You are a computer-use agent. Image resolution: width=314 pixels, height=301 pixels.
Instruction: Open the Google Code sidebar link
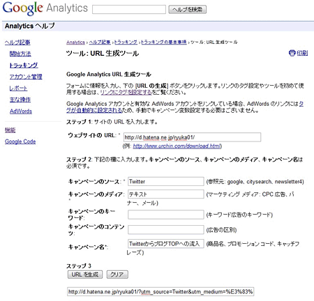click(x=20, y=141)
